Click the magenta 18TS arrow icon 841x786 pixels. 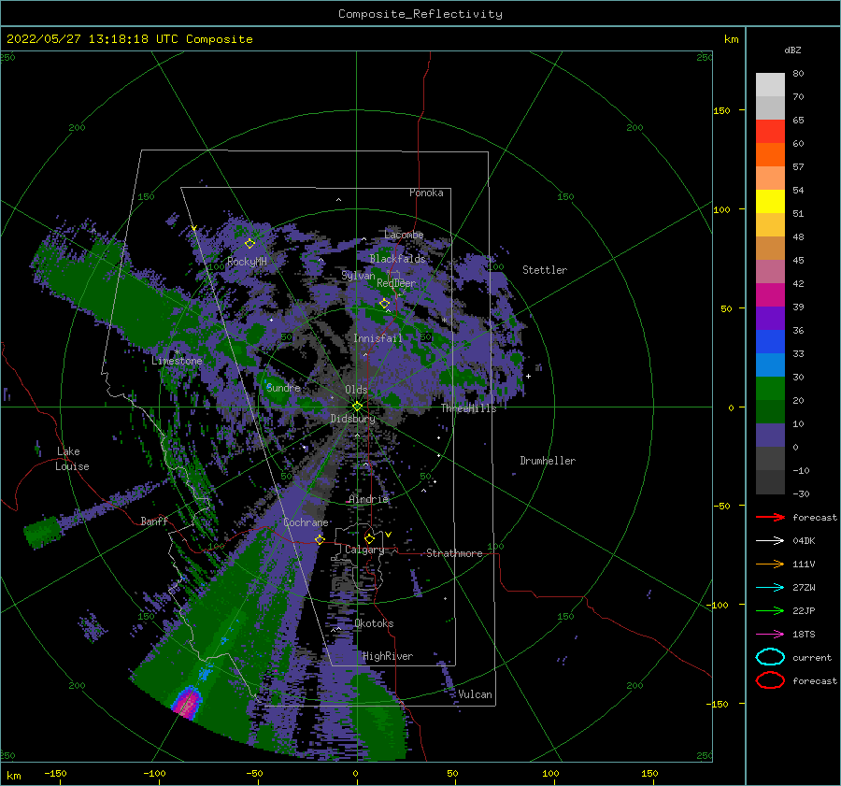770,635
